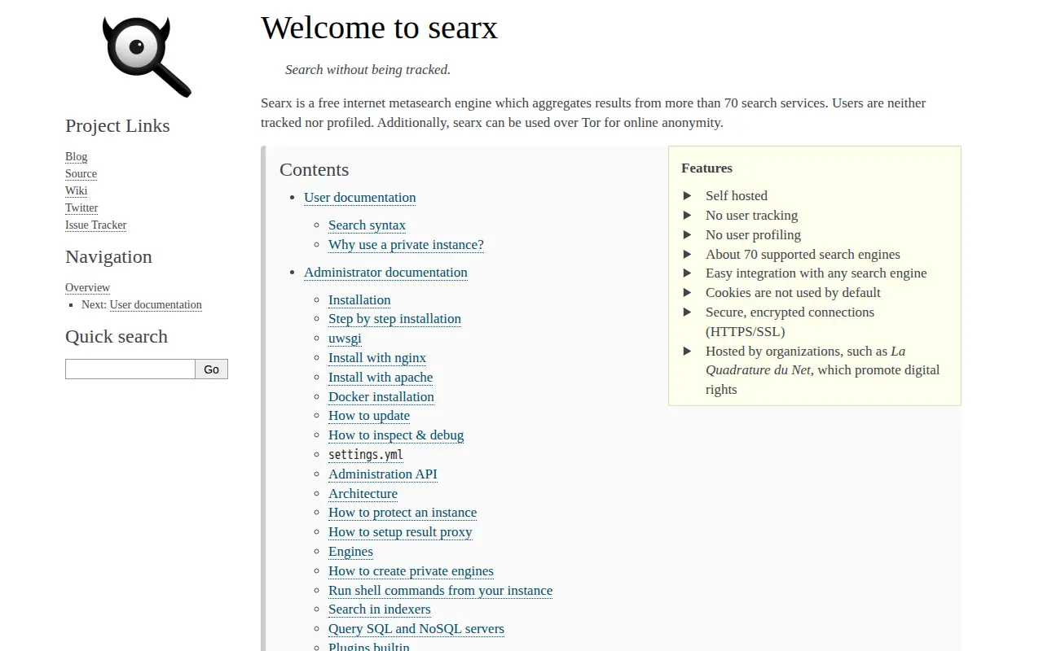Open Administration API page
Screen dimensions: 1043x651
383,474
